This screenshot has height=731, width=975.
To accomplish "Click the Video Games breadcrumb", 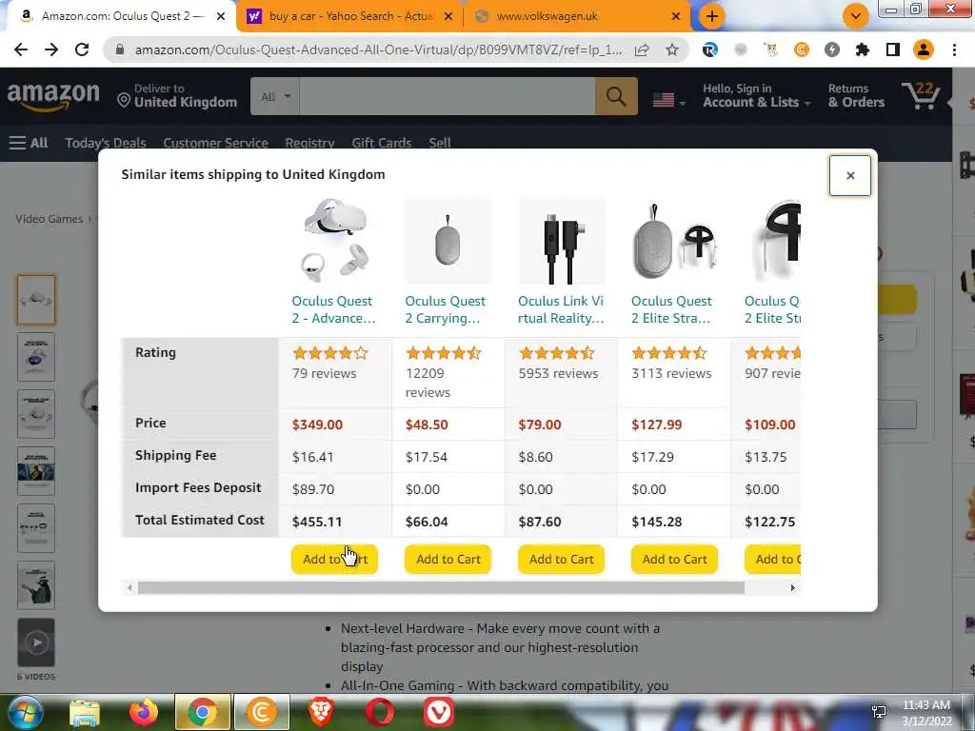I will [50, 219].
